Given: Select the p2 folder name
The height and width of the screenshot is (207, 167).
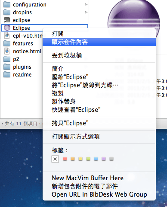Looking at the screenshot, I should 16,59.
